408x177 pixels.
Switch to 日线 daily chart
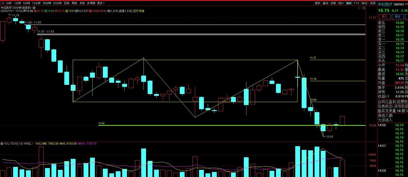coord(66,3)
